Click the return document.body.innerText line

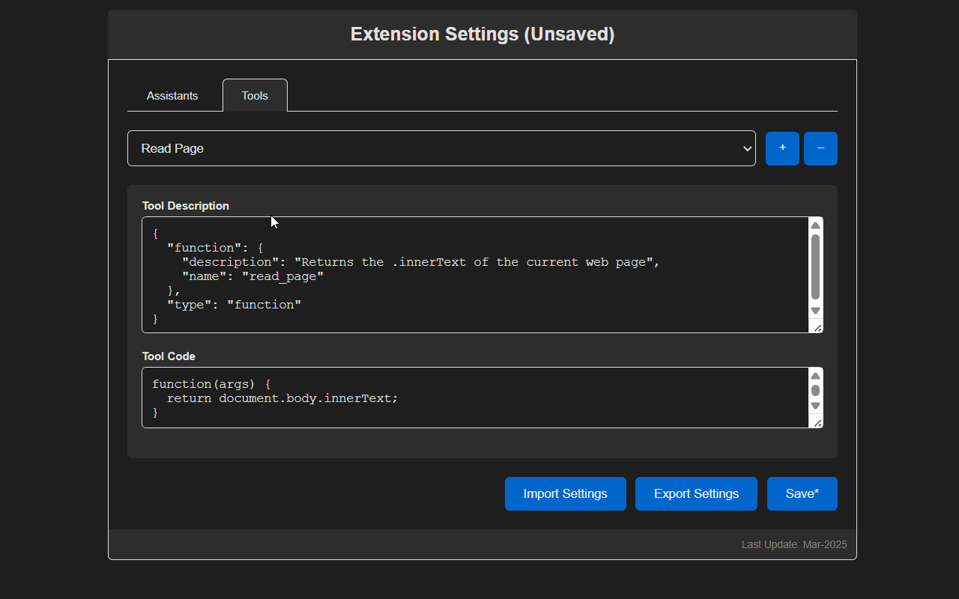[x=282, y=398]
